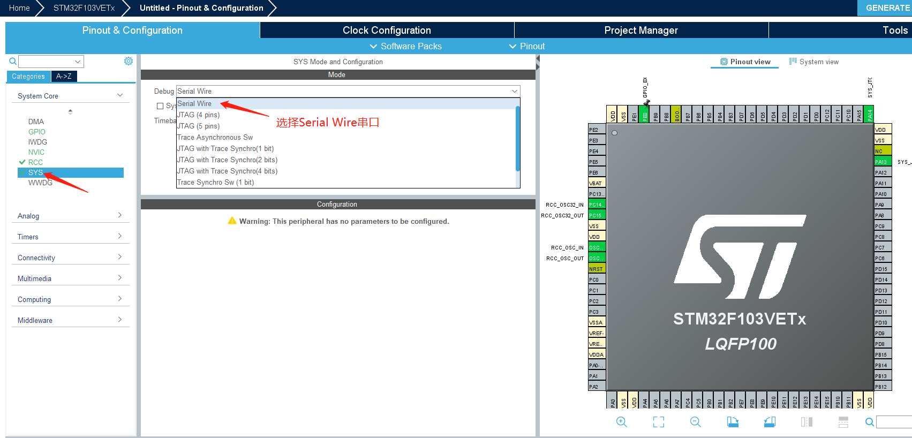Screen dimensions: 912x438
Task: Expand the Analog category
Action: [x=70, y=216]
